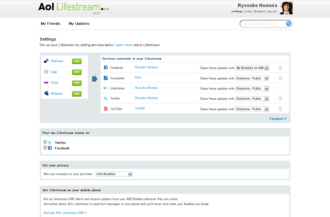The width and height of the screenshot is (330, 217).
Task: Uncheck Twitter status posting checkbox
Action: click(x=45, y=142)
